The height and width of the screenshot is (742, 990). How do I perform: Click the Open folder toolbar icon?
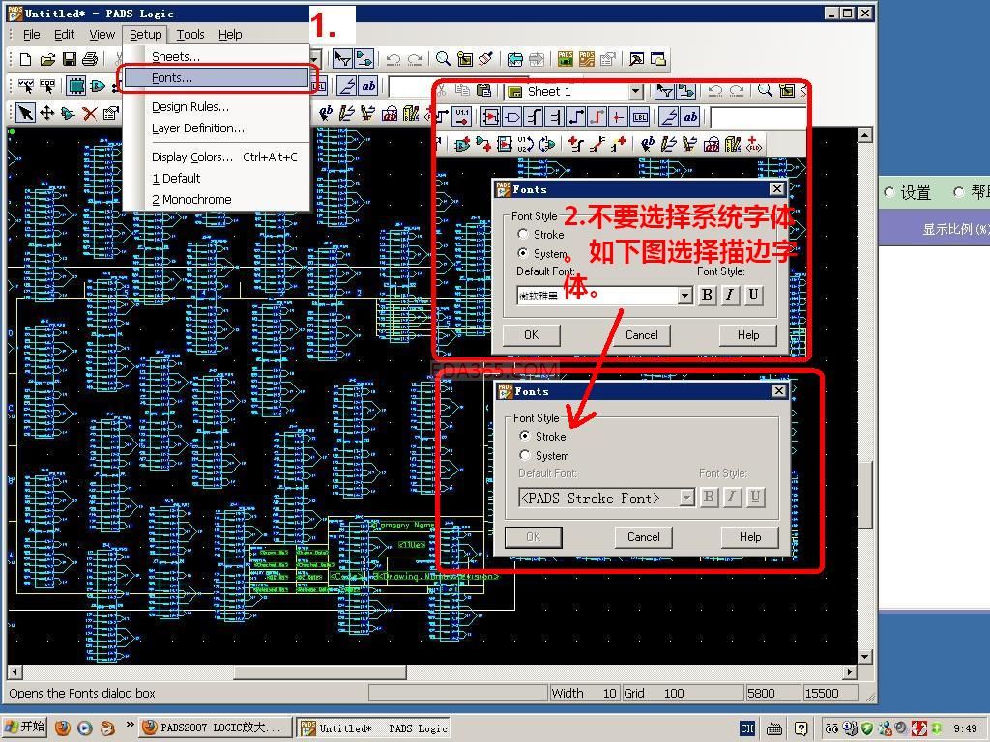[48, 59]
